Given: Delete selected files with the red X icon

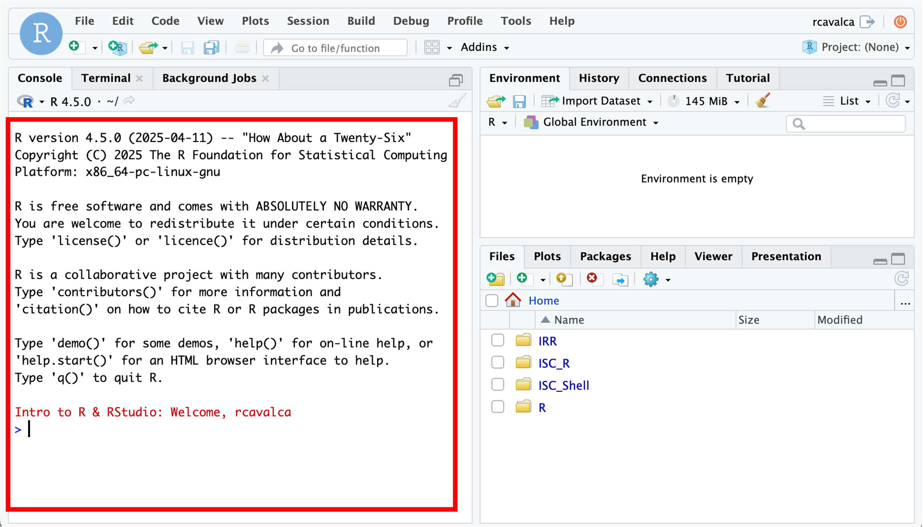Looking at the screenshot, I should 592,279.
